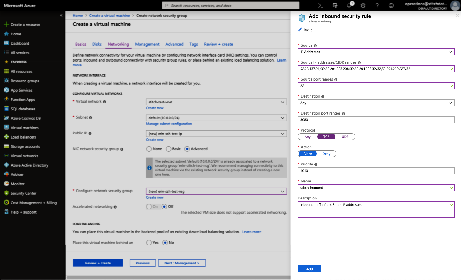Click the Name field stitch-inbound
Image resolution: width=461 pixels, height=280 pixels.
[x=376, y=188]
